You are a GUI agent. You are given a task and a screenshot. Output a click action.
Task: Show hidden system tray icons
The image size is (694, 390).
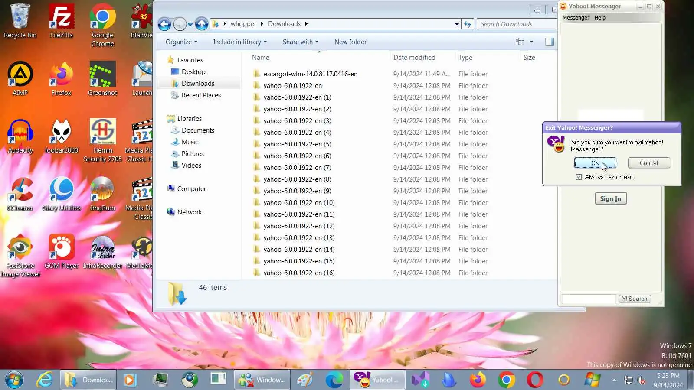click(x=614, y=380)
